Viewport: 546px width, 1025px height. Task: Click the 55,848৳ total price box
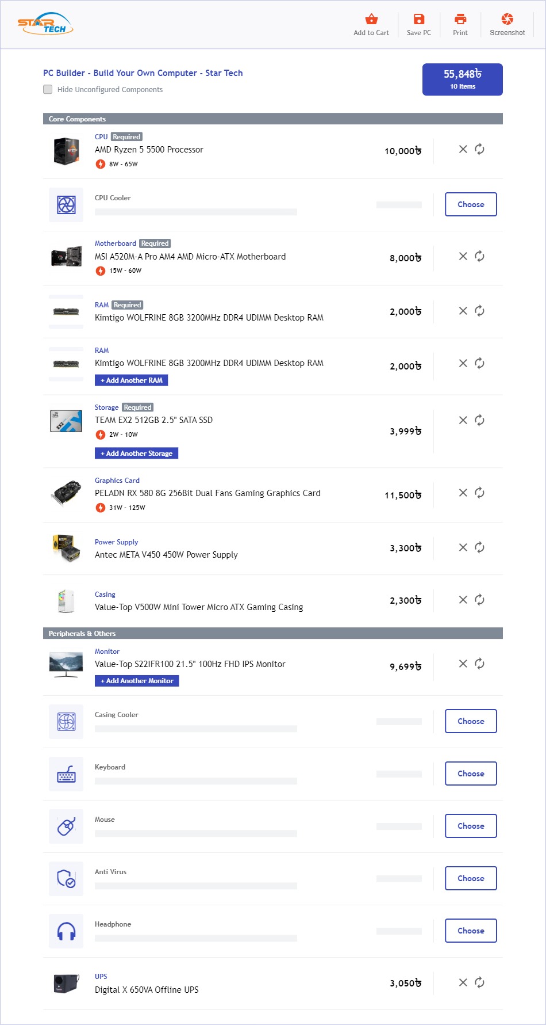[x=462, y=79]
